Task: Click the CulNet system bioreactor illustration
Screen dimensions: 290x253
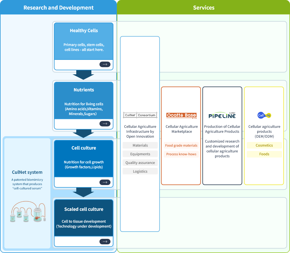Action: [28, 212]
